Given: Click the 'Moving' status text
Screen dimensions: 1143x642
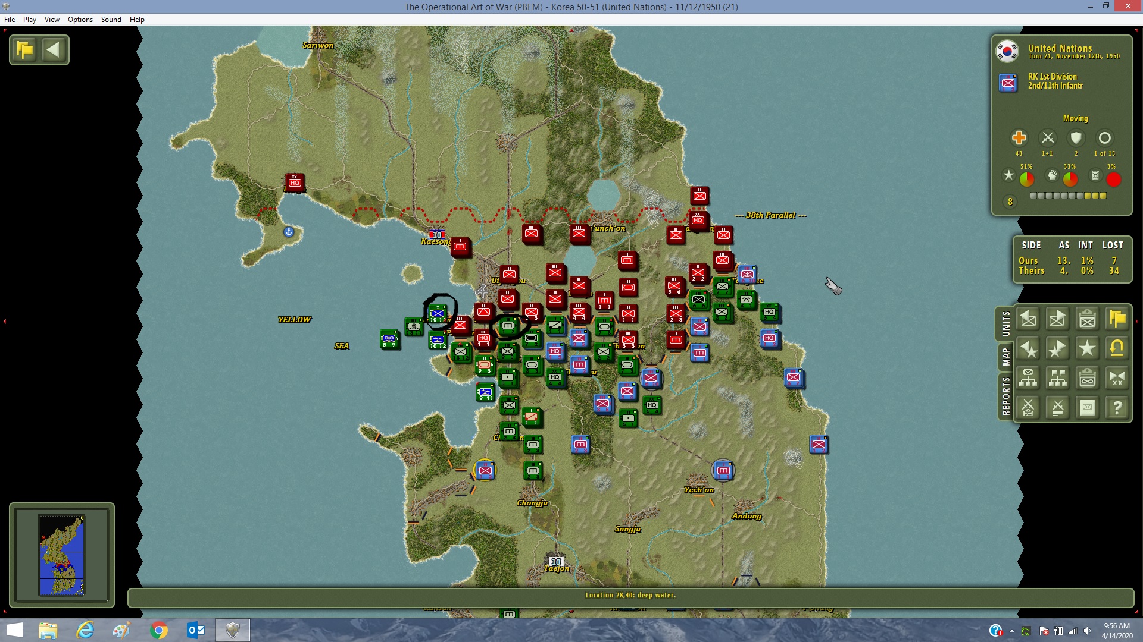Looking at the screenshot, I should [1075, 118].
